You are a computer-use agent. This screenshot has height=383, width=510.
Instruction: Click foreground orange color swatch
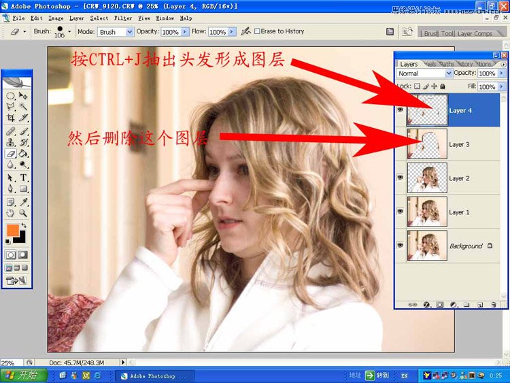tap(12, 230)
